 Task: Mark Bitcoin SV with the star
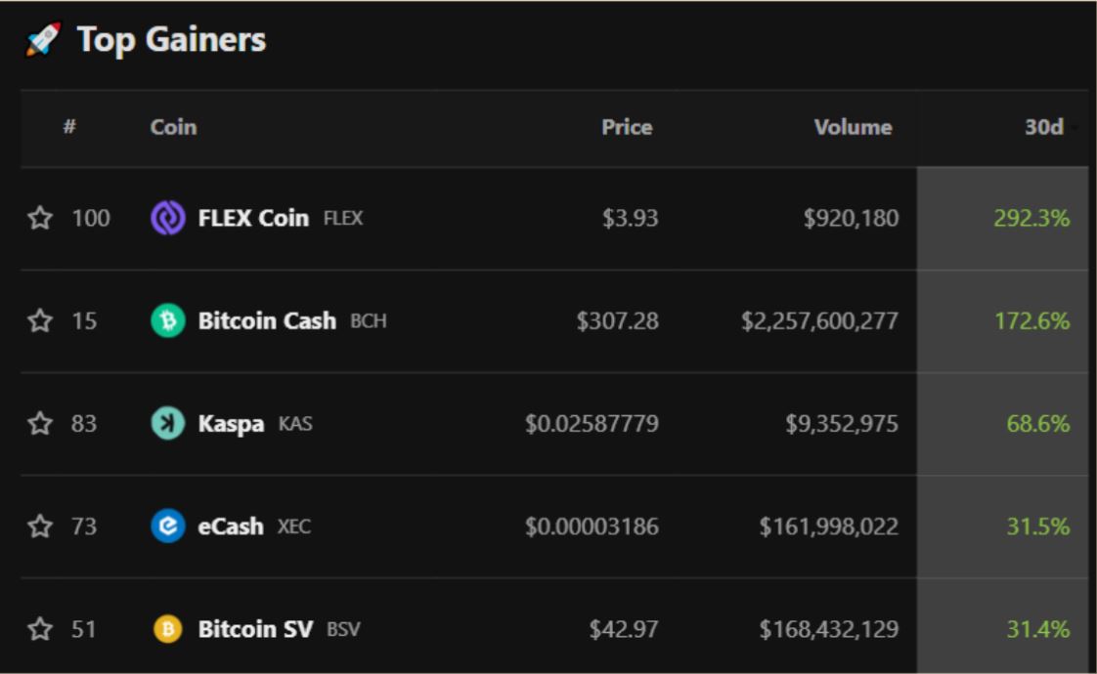pos(40,629)
